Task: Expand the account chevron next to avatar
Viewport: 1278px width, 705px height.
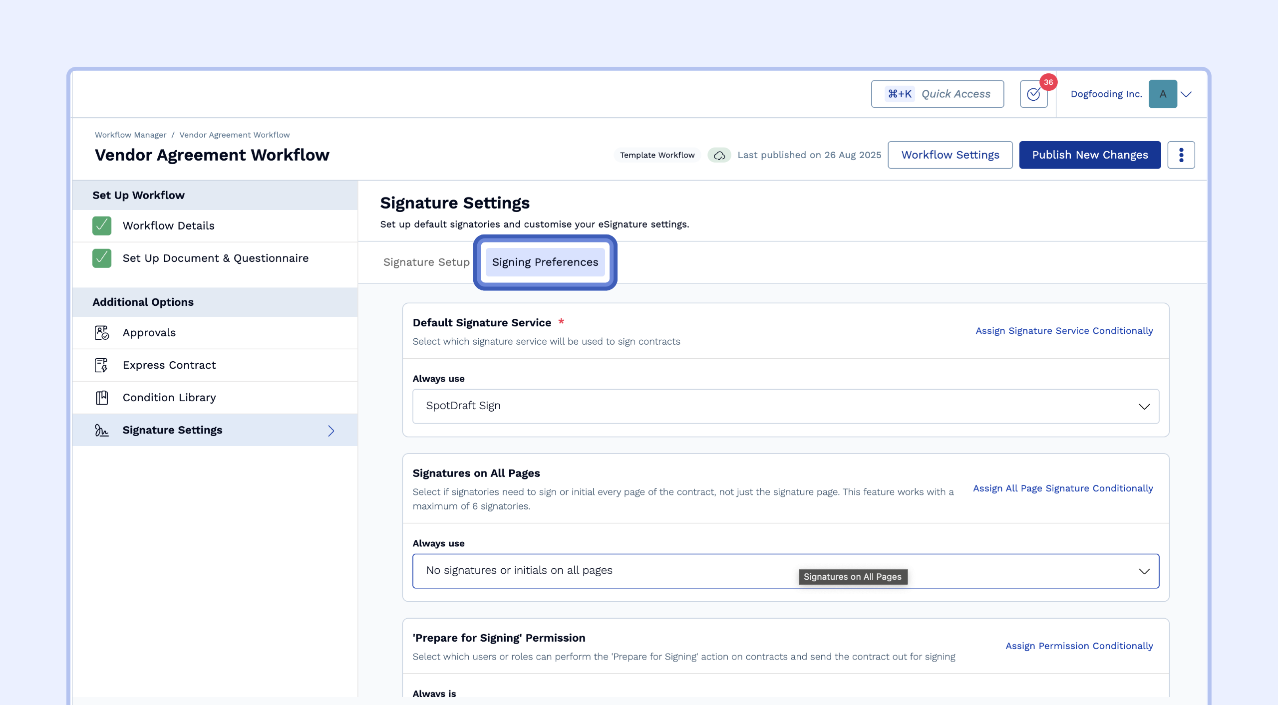Action: point(1187,94)
